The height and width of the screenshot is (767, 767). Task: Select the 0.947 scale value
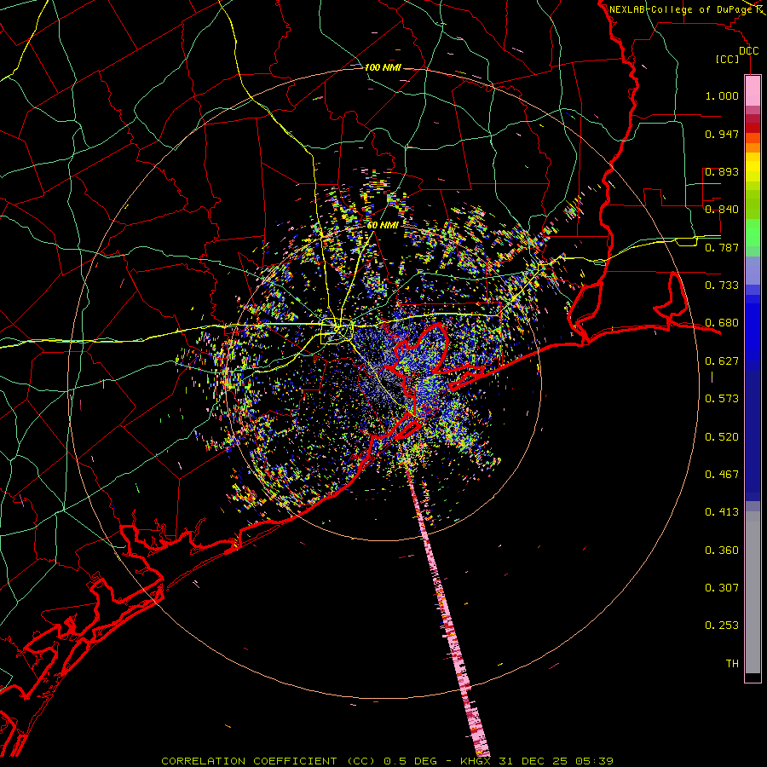(722, 134)
